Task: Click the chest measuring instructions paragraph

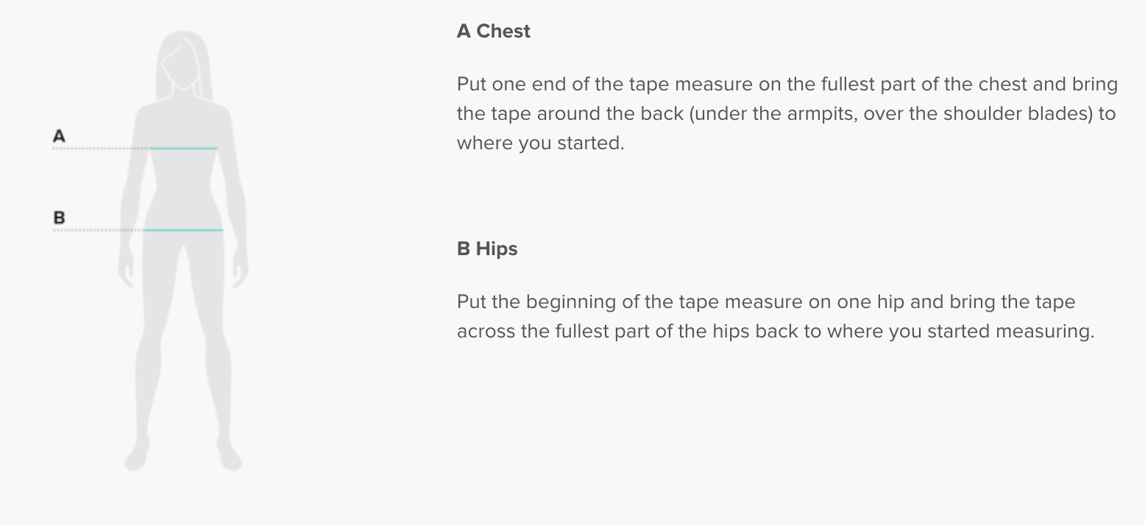Action: click(x=787, y=113)
